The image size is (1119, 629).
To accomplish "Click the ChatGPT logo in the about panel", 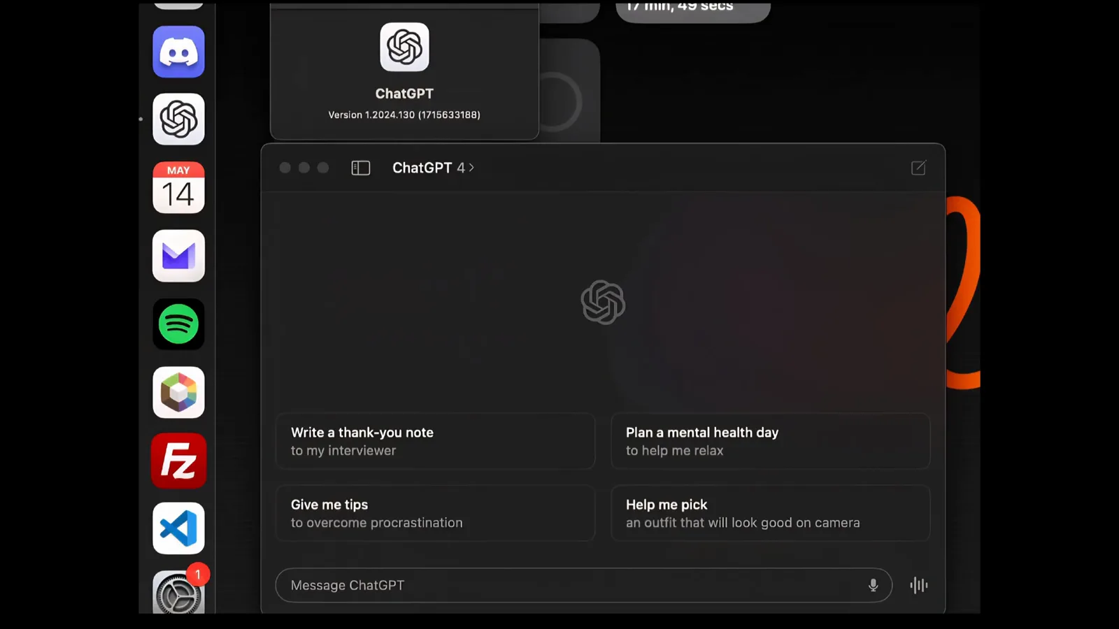I will (x=404, y=47).
